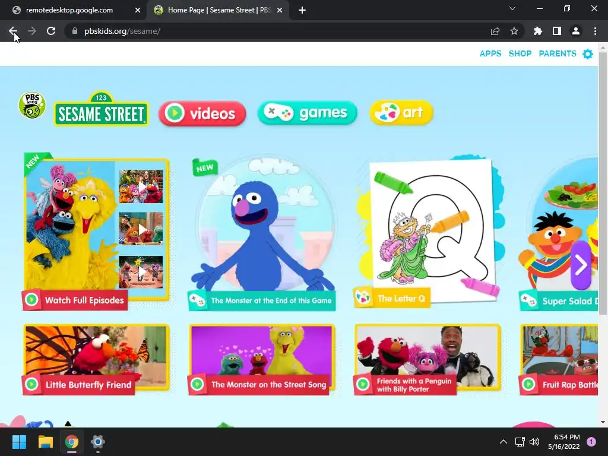The image size is (608, 456).
Task: Click the address bar URL pbskids.org/sesame/
Action: pyautogui.click(x=122, y=31)
